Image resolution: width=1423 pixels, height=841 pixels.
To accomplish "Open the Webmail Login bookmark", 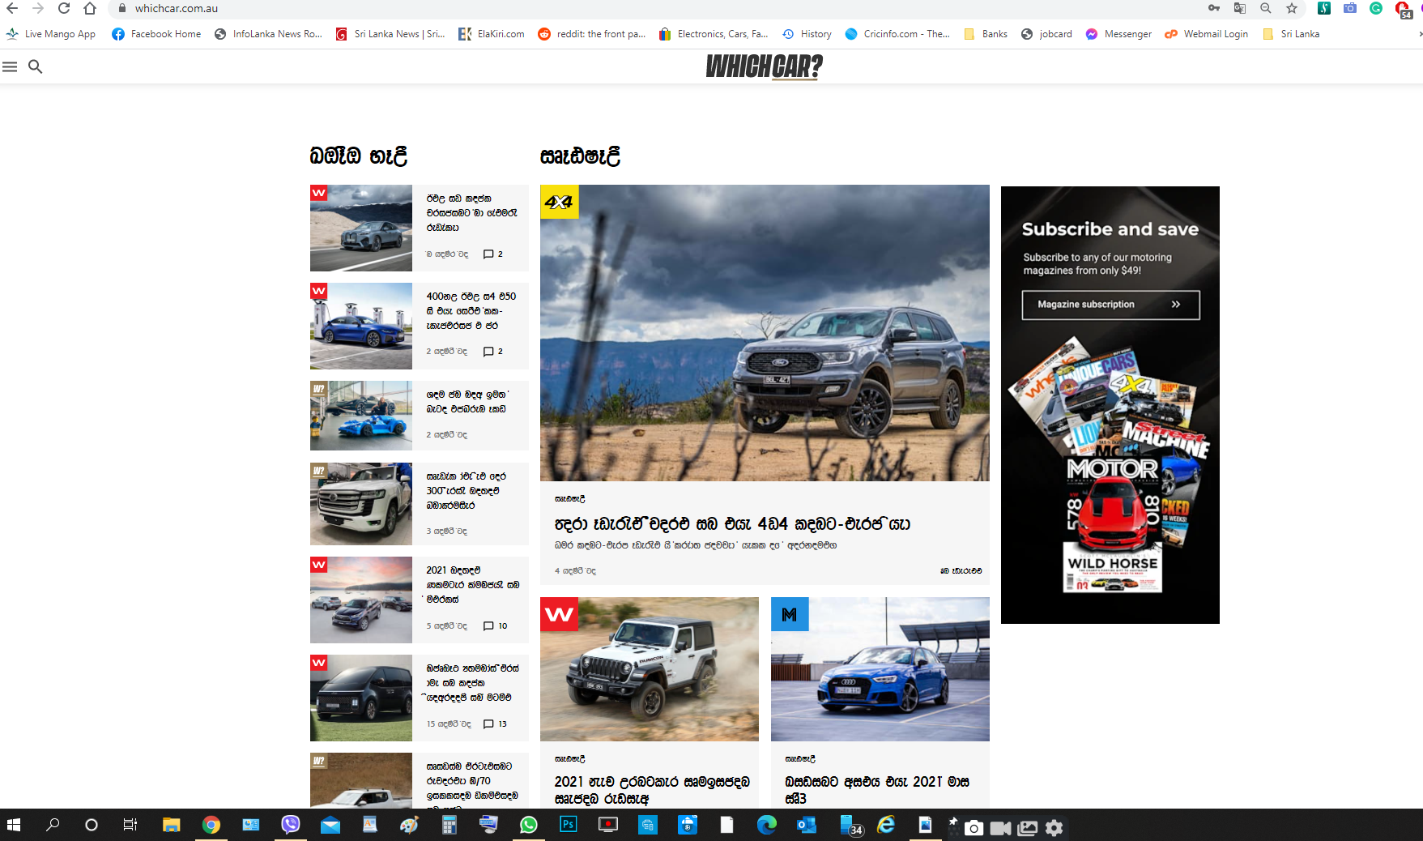I will 1206,34.
